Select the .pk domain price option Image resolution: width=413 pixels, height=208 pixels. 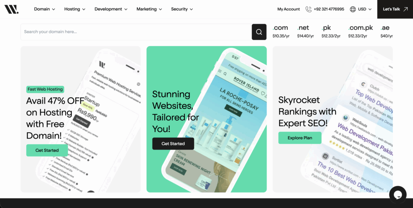331,31
